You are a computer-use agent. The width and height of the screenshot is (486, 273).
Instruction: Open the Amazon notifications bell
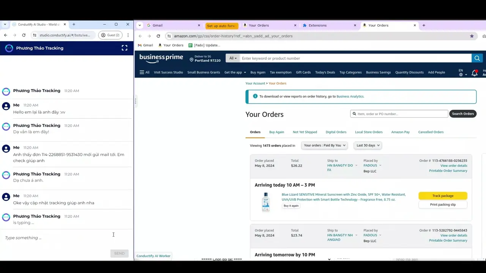[475, 73]
